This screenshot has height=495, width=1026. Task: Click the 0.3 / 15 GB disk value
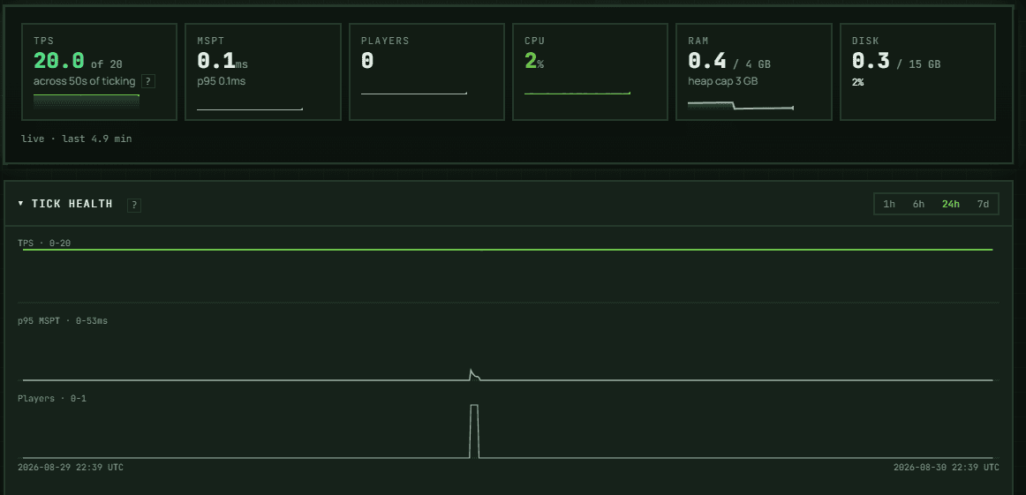896,62
